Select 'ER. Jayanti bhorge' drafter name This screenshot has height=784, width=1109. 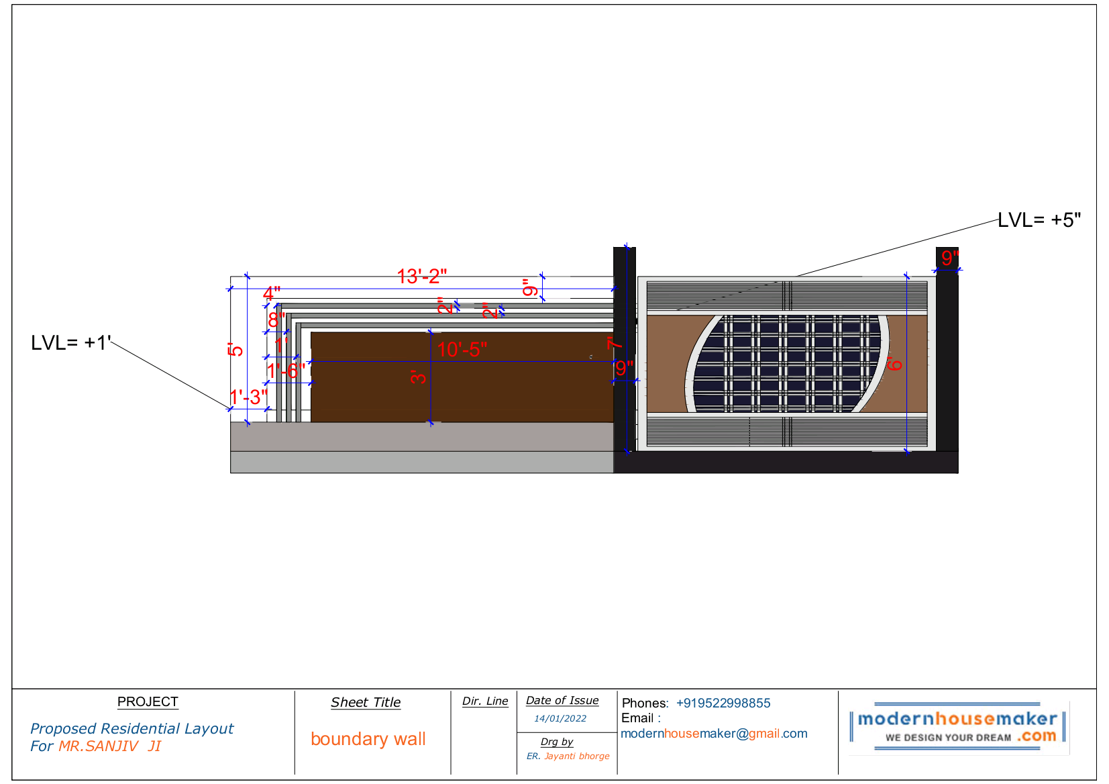[x=568, y=756]
